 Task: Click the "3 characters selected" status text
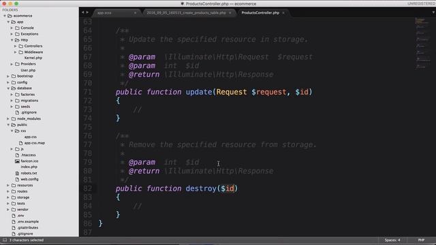[x=27, y=240]
